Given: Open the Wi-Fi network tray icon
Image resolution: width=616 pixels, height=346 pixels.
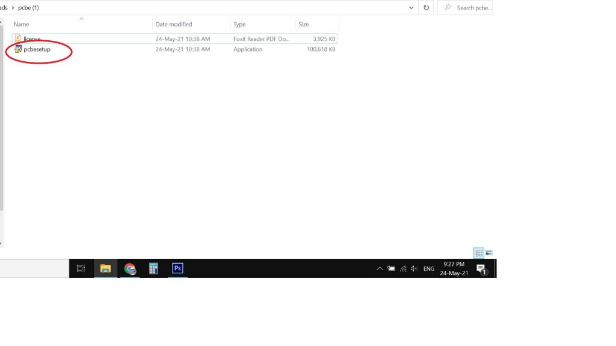Looking at the screenshot, I should coord(403,269).
